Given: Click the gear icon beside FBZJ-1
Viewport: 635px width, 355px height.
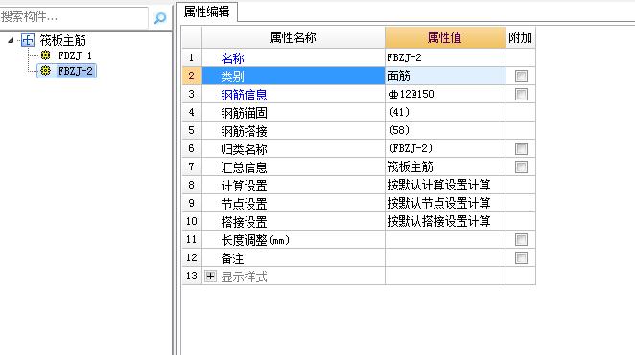Looking at the screenshot, I should point(45,55).
